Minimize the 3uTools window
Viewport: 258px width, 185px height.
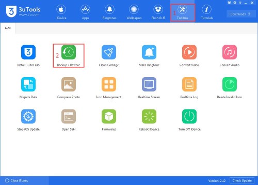(x=246, y=3)
